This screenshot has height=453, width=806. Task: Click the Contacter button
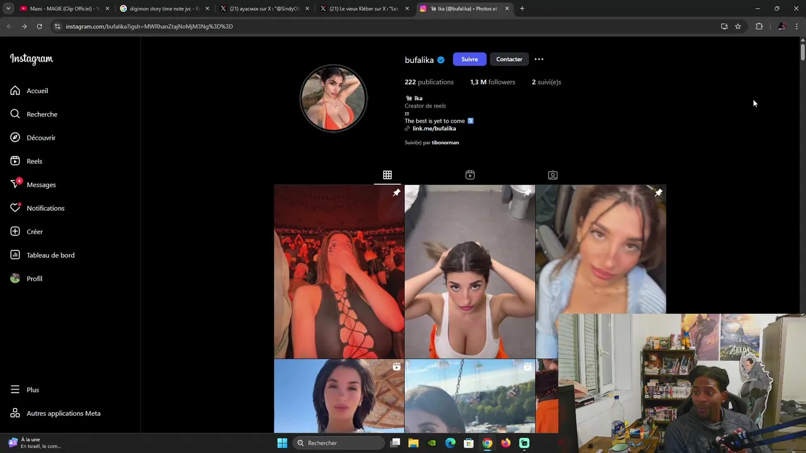509,59
